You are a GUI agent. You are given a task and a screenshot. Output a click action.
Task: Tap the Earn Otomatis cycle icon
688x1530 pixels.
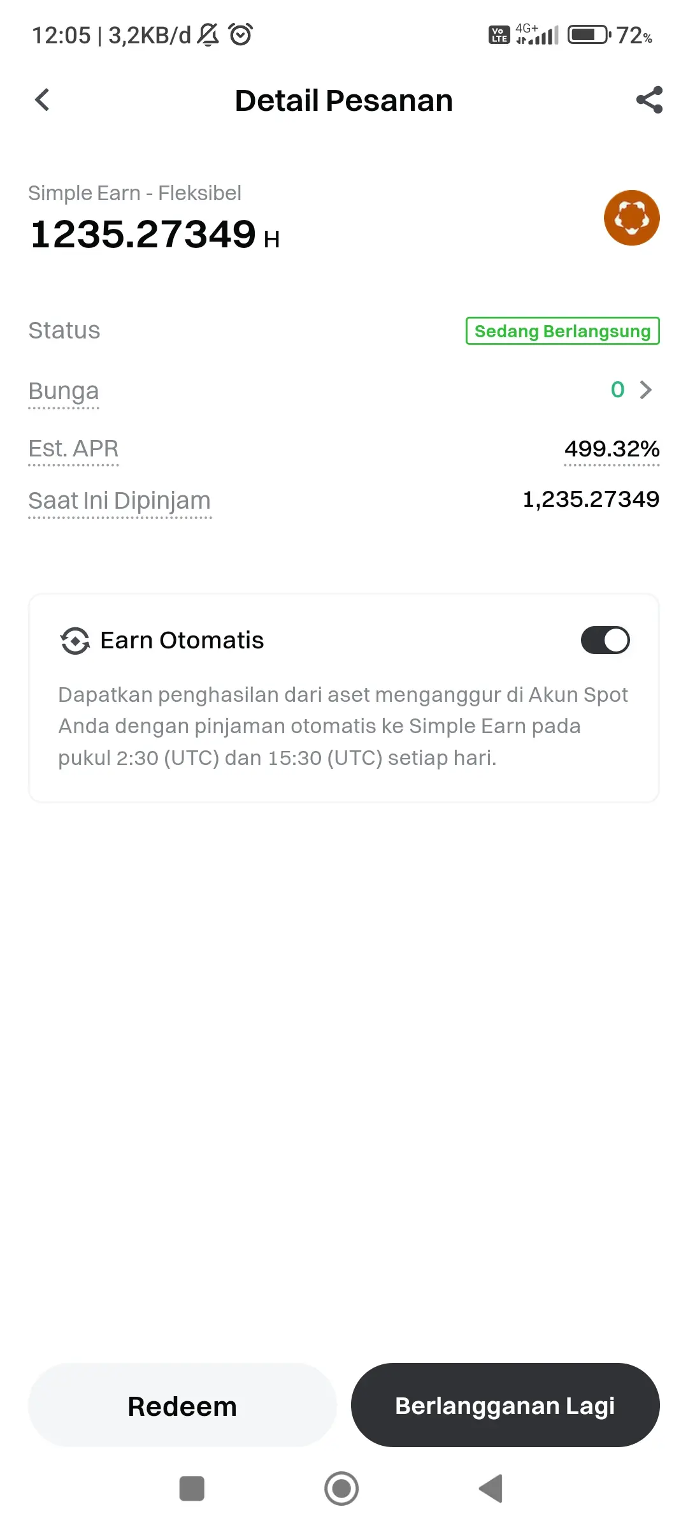click(x=75, y=641)
